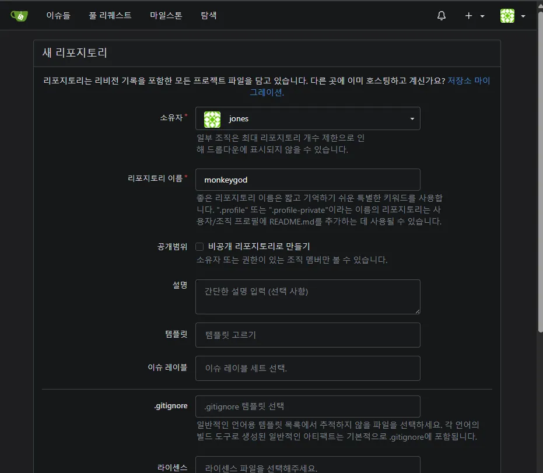
Task: Click the 공개범위 label
Action: point(172,247)
